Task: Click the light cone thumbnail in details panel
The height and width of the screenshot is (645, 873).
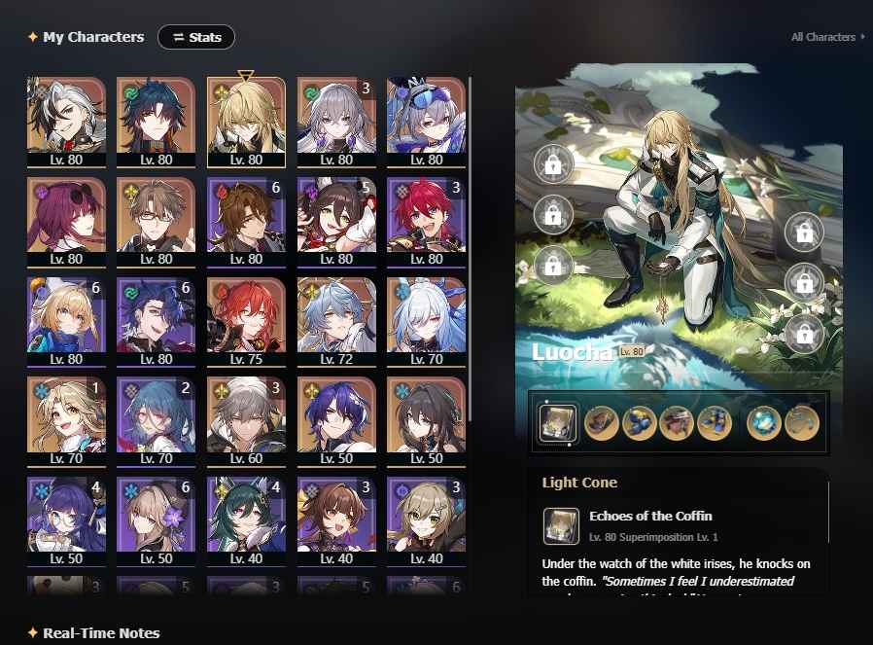Action: click(x=561, y=525)
